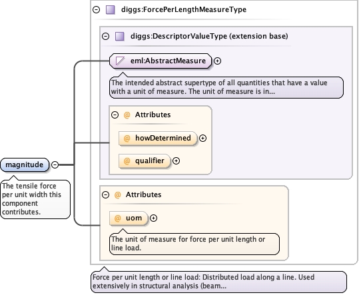Image resolution: width=359 pixels, height=295 pixels.
Task: Expand the eml:AbstractMeasure element
Action: (x=217, y=61)
